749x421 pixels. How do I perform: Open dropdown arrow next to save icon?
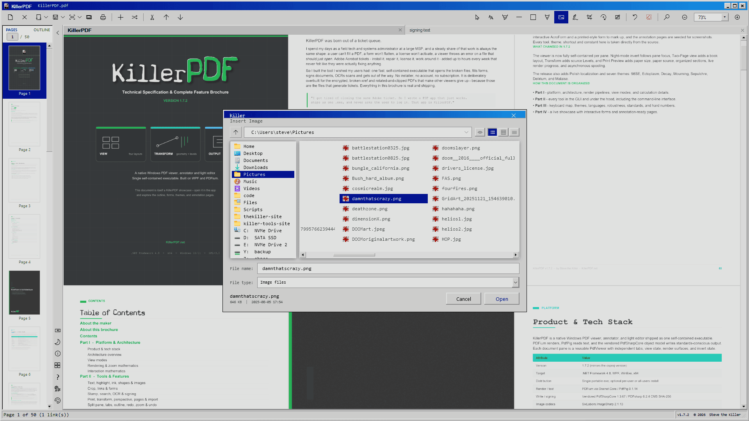pyautogui.click(x=63, y=17)
